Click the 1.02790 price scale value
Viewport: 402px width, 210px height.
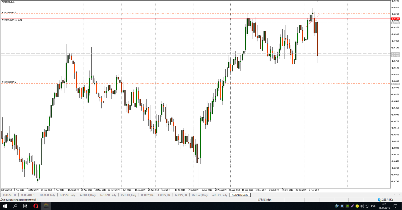395,181
